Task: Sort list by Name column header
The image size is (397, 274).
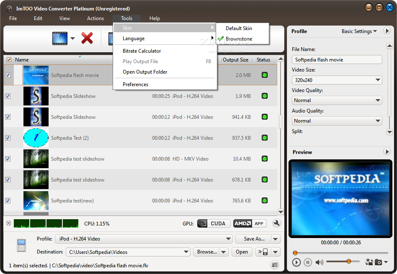Action: [22, 60]
